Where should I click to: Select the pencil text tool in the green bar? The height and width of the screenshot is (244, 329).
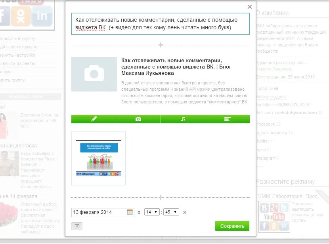(x=94, y=119)
